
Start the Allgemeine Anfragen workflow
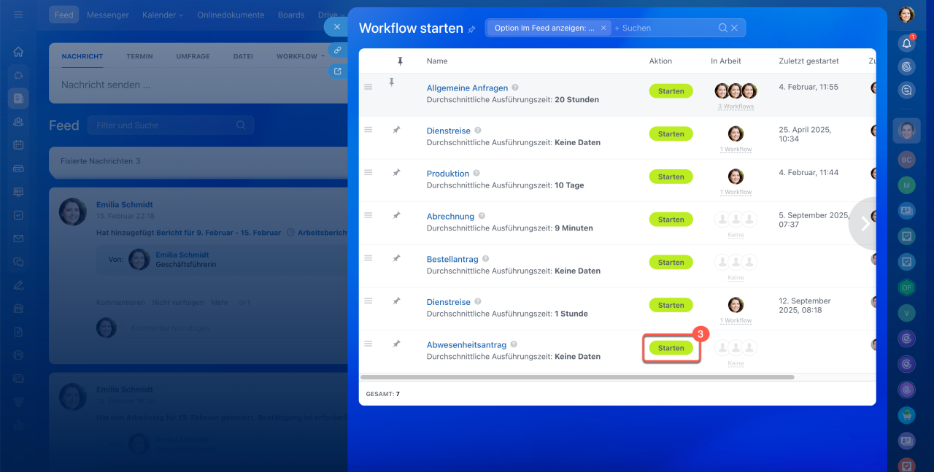(671, 91)
